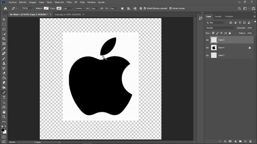This screenshot has height=144, width=257.
Task: Toggle the Añadir/Eliminar automát. checkbox
Action: coord(145,8)
